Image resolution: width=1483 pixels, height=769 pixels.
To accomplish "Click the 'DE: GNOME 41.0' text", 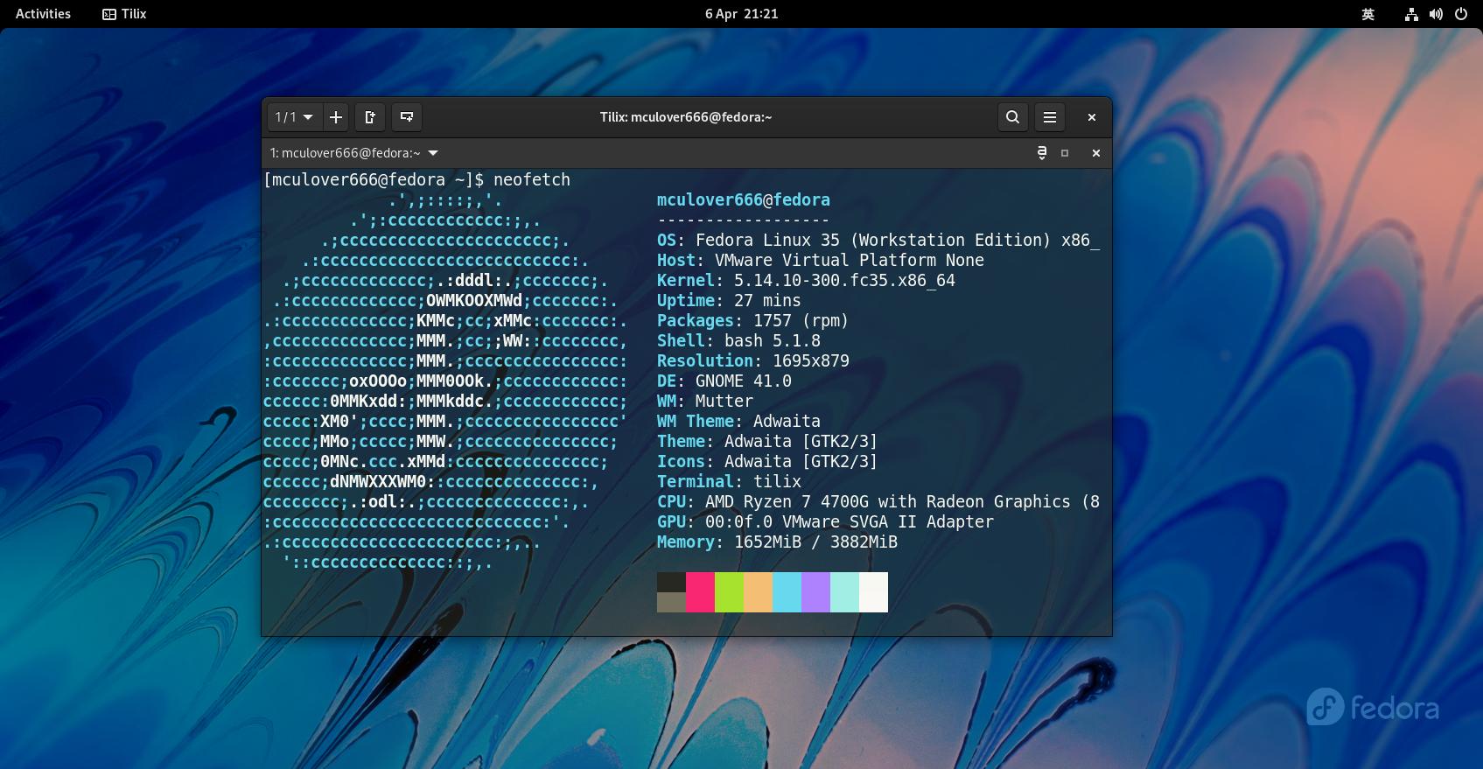I will [x=724, y=381].
